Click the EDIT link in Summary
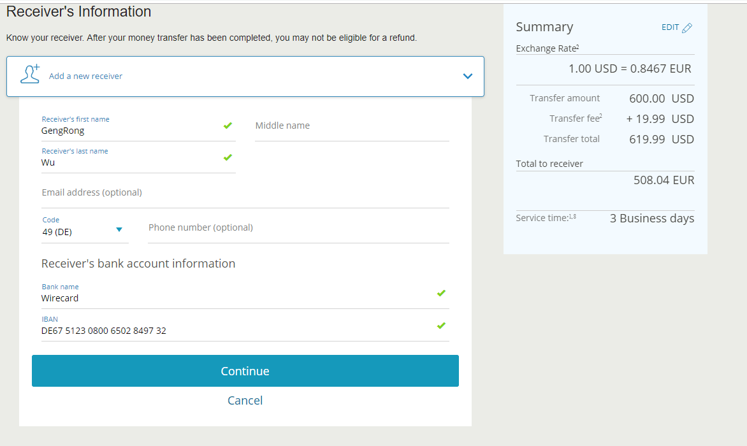 click(670, 27)
